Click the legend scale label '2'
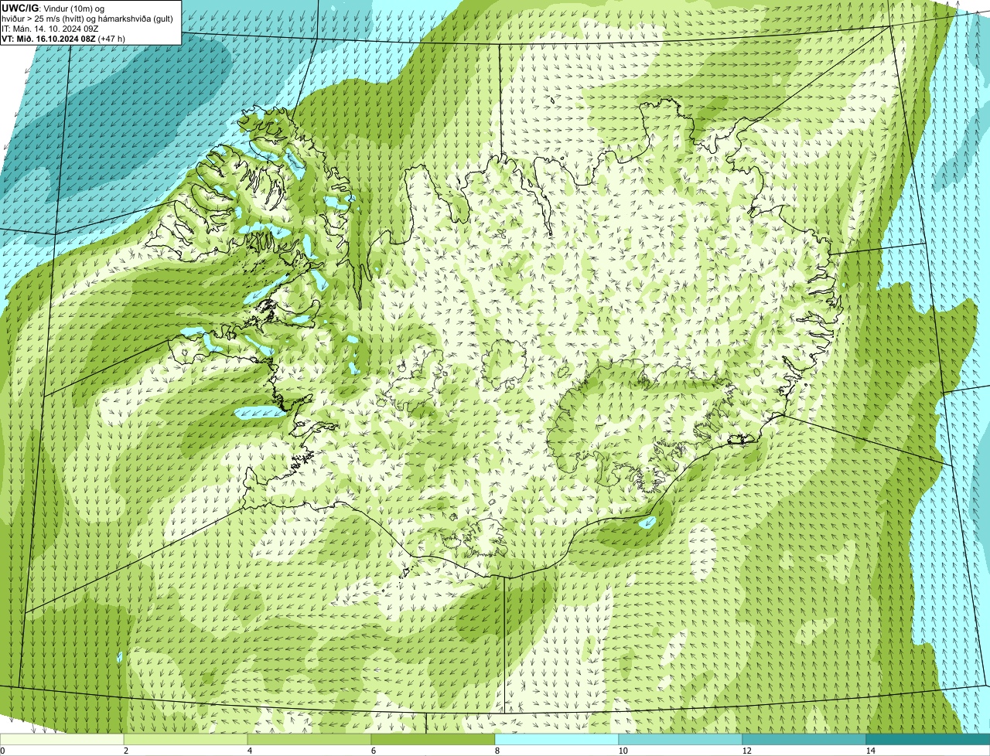This screenshot has width=990, height=756. click(125, 751)
